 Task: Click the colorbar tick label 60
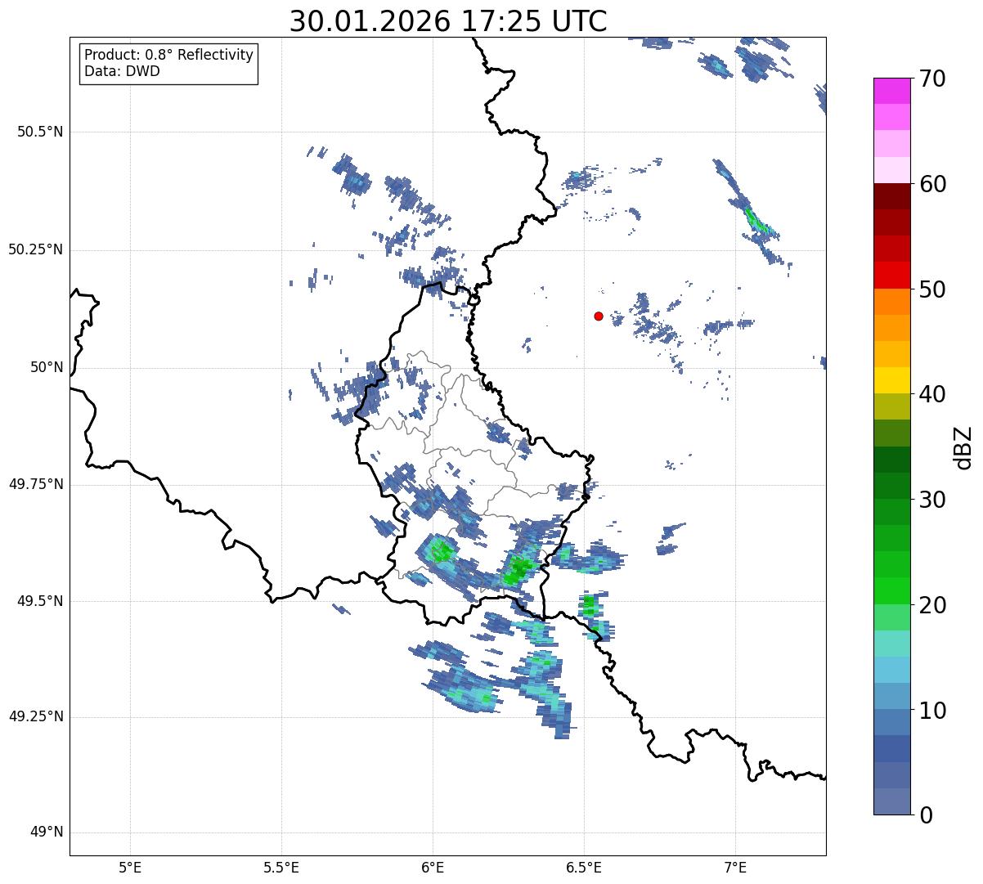point(933,184)
